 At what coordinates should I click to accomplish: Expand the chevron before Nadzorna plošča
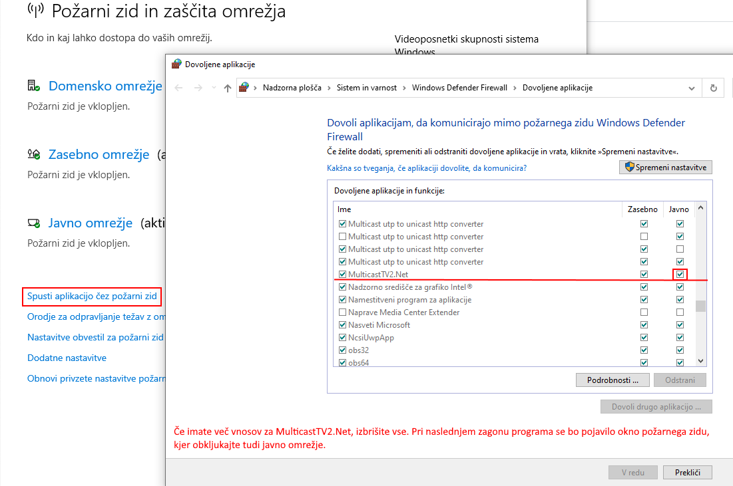pyautogui.click(x=255, y=88)
